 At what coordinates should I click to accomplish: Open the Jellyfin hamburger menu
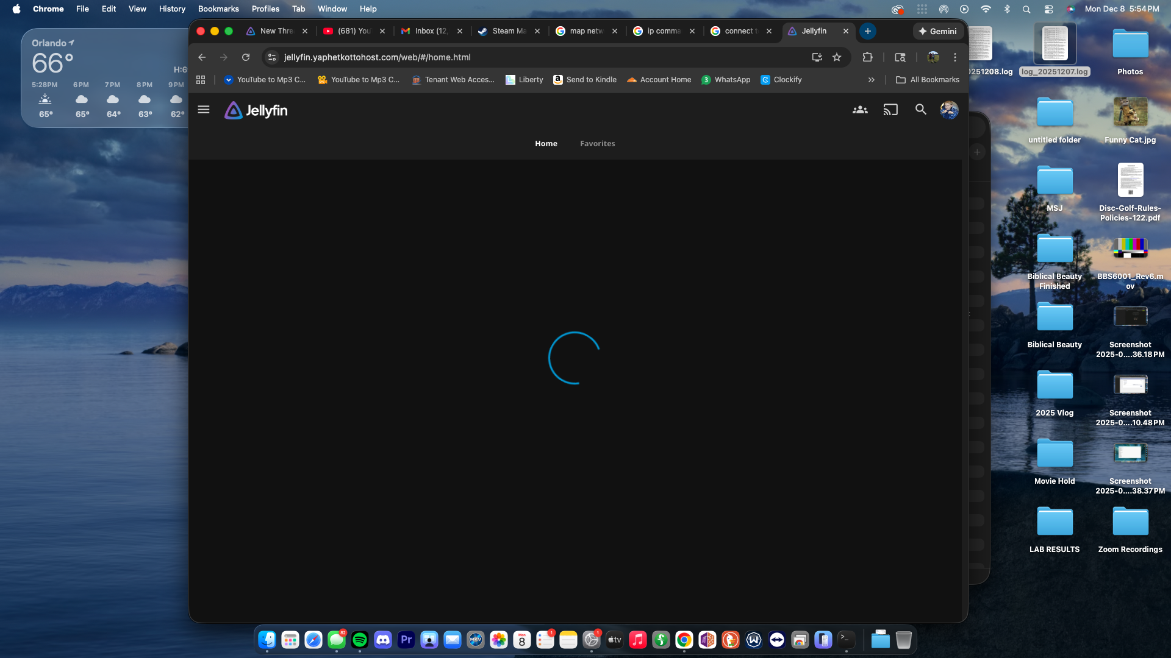(204, 110)
